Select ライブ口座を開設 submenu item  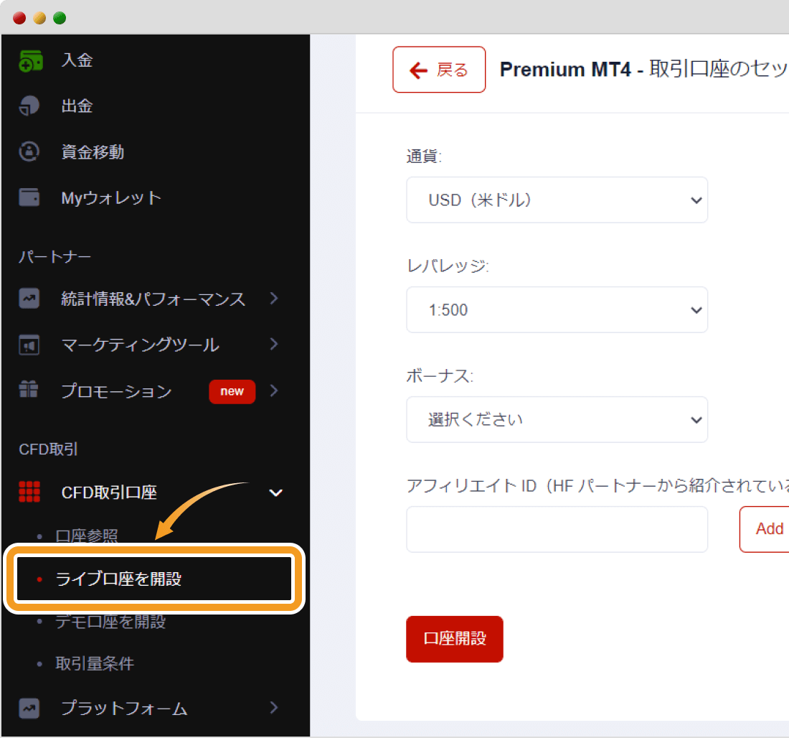154,579
